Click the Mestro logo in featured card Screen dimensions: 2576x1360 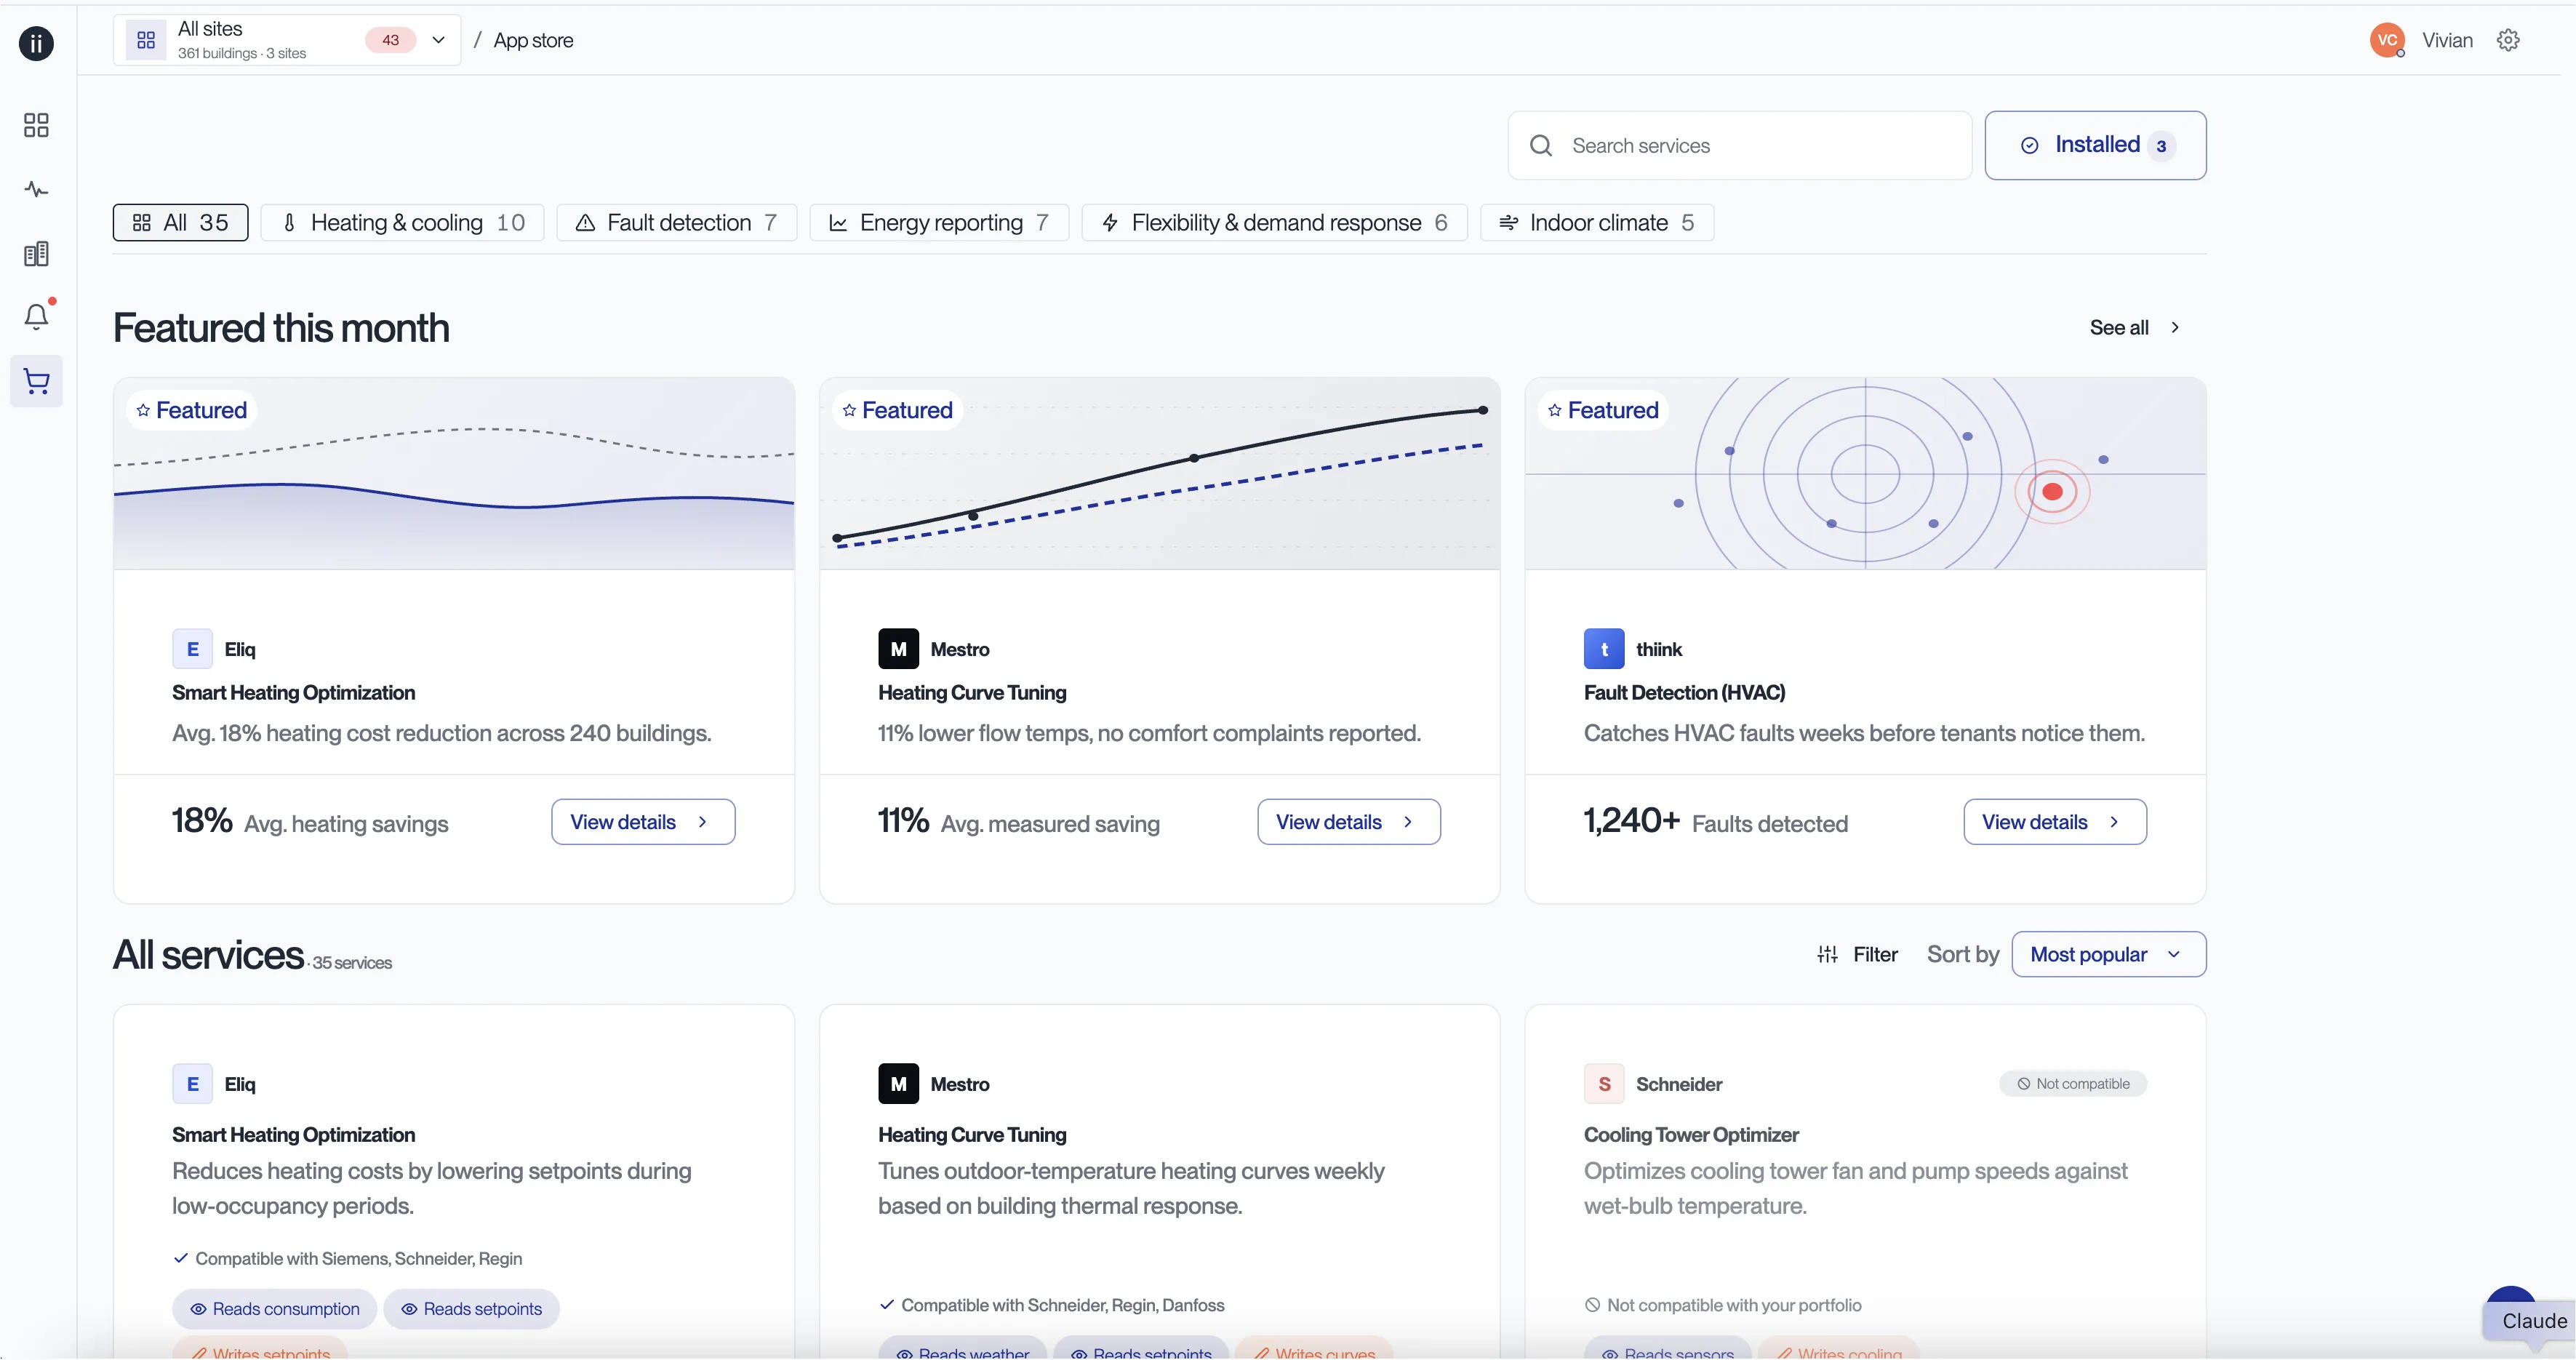898,649
